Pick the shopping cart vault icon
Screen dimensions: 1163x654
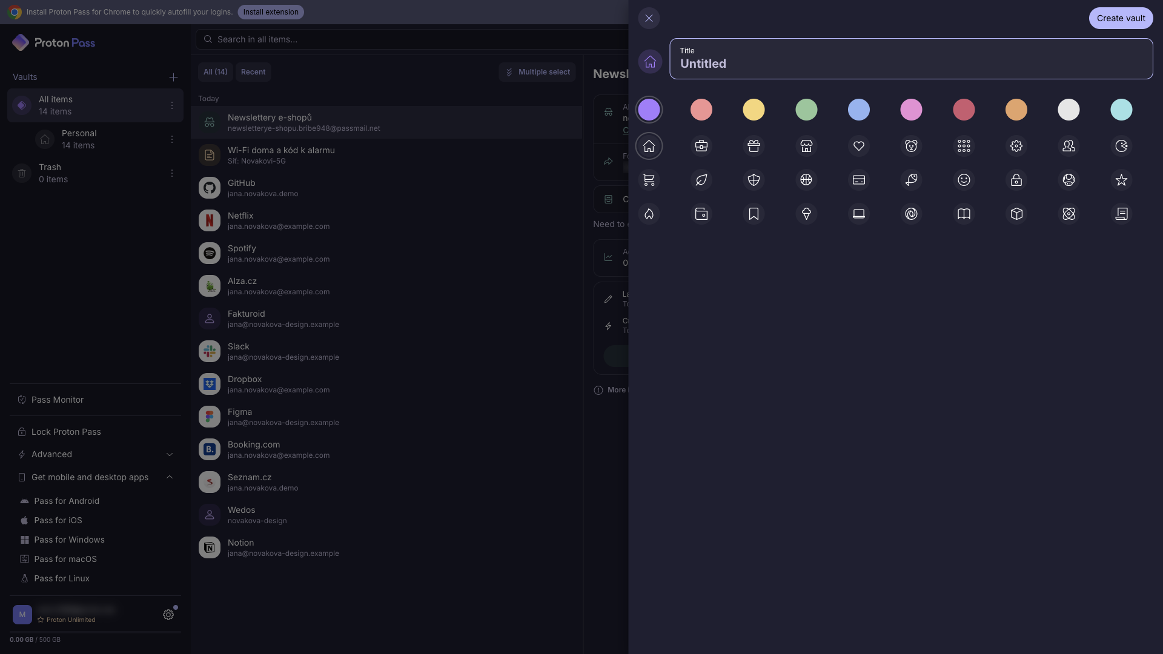point(649,180)
